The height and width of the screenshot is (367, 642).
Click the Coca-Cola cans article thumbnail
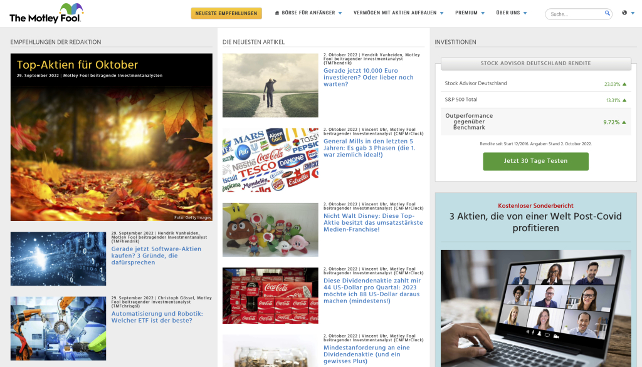(270, 296)
